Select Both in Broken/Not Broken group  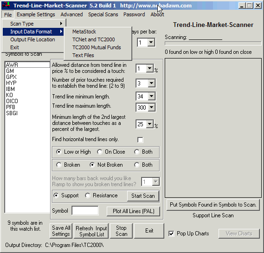[137, 165]
